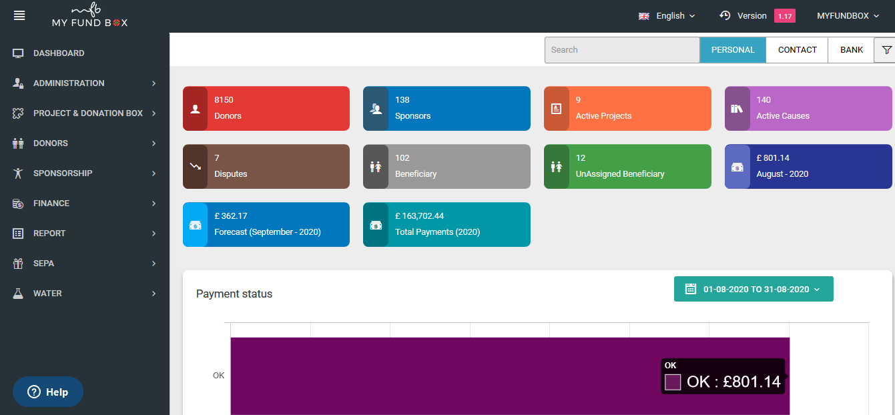
Task: Click the Sponsorship figure icon
Action: [18, 173]
